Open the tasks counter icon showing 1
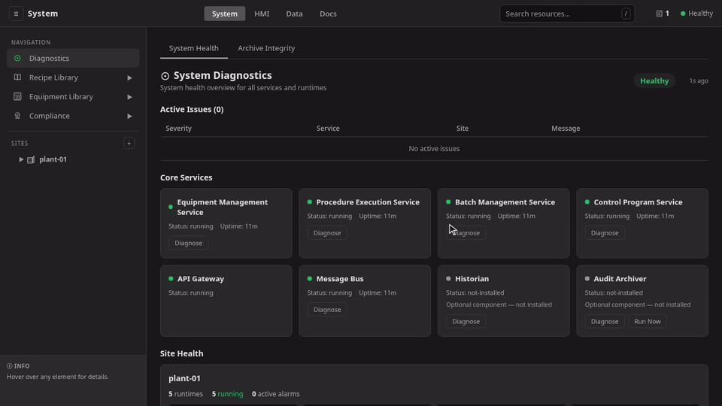 [x=663, y=14]
